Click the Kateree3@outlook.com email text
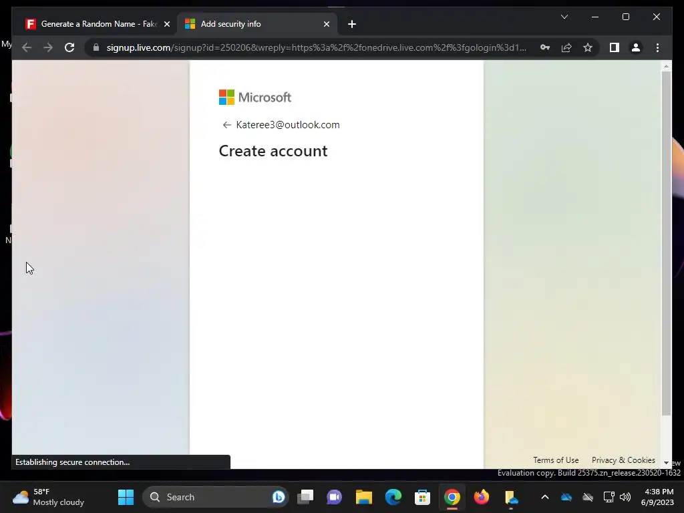This screenshot has height=513, width=684. [287, 125]
